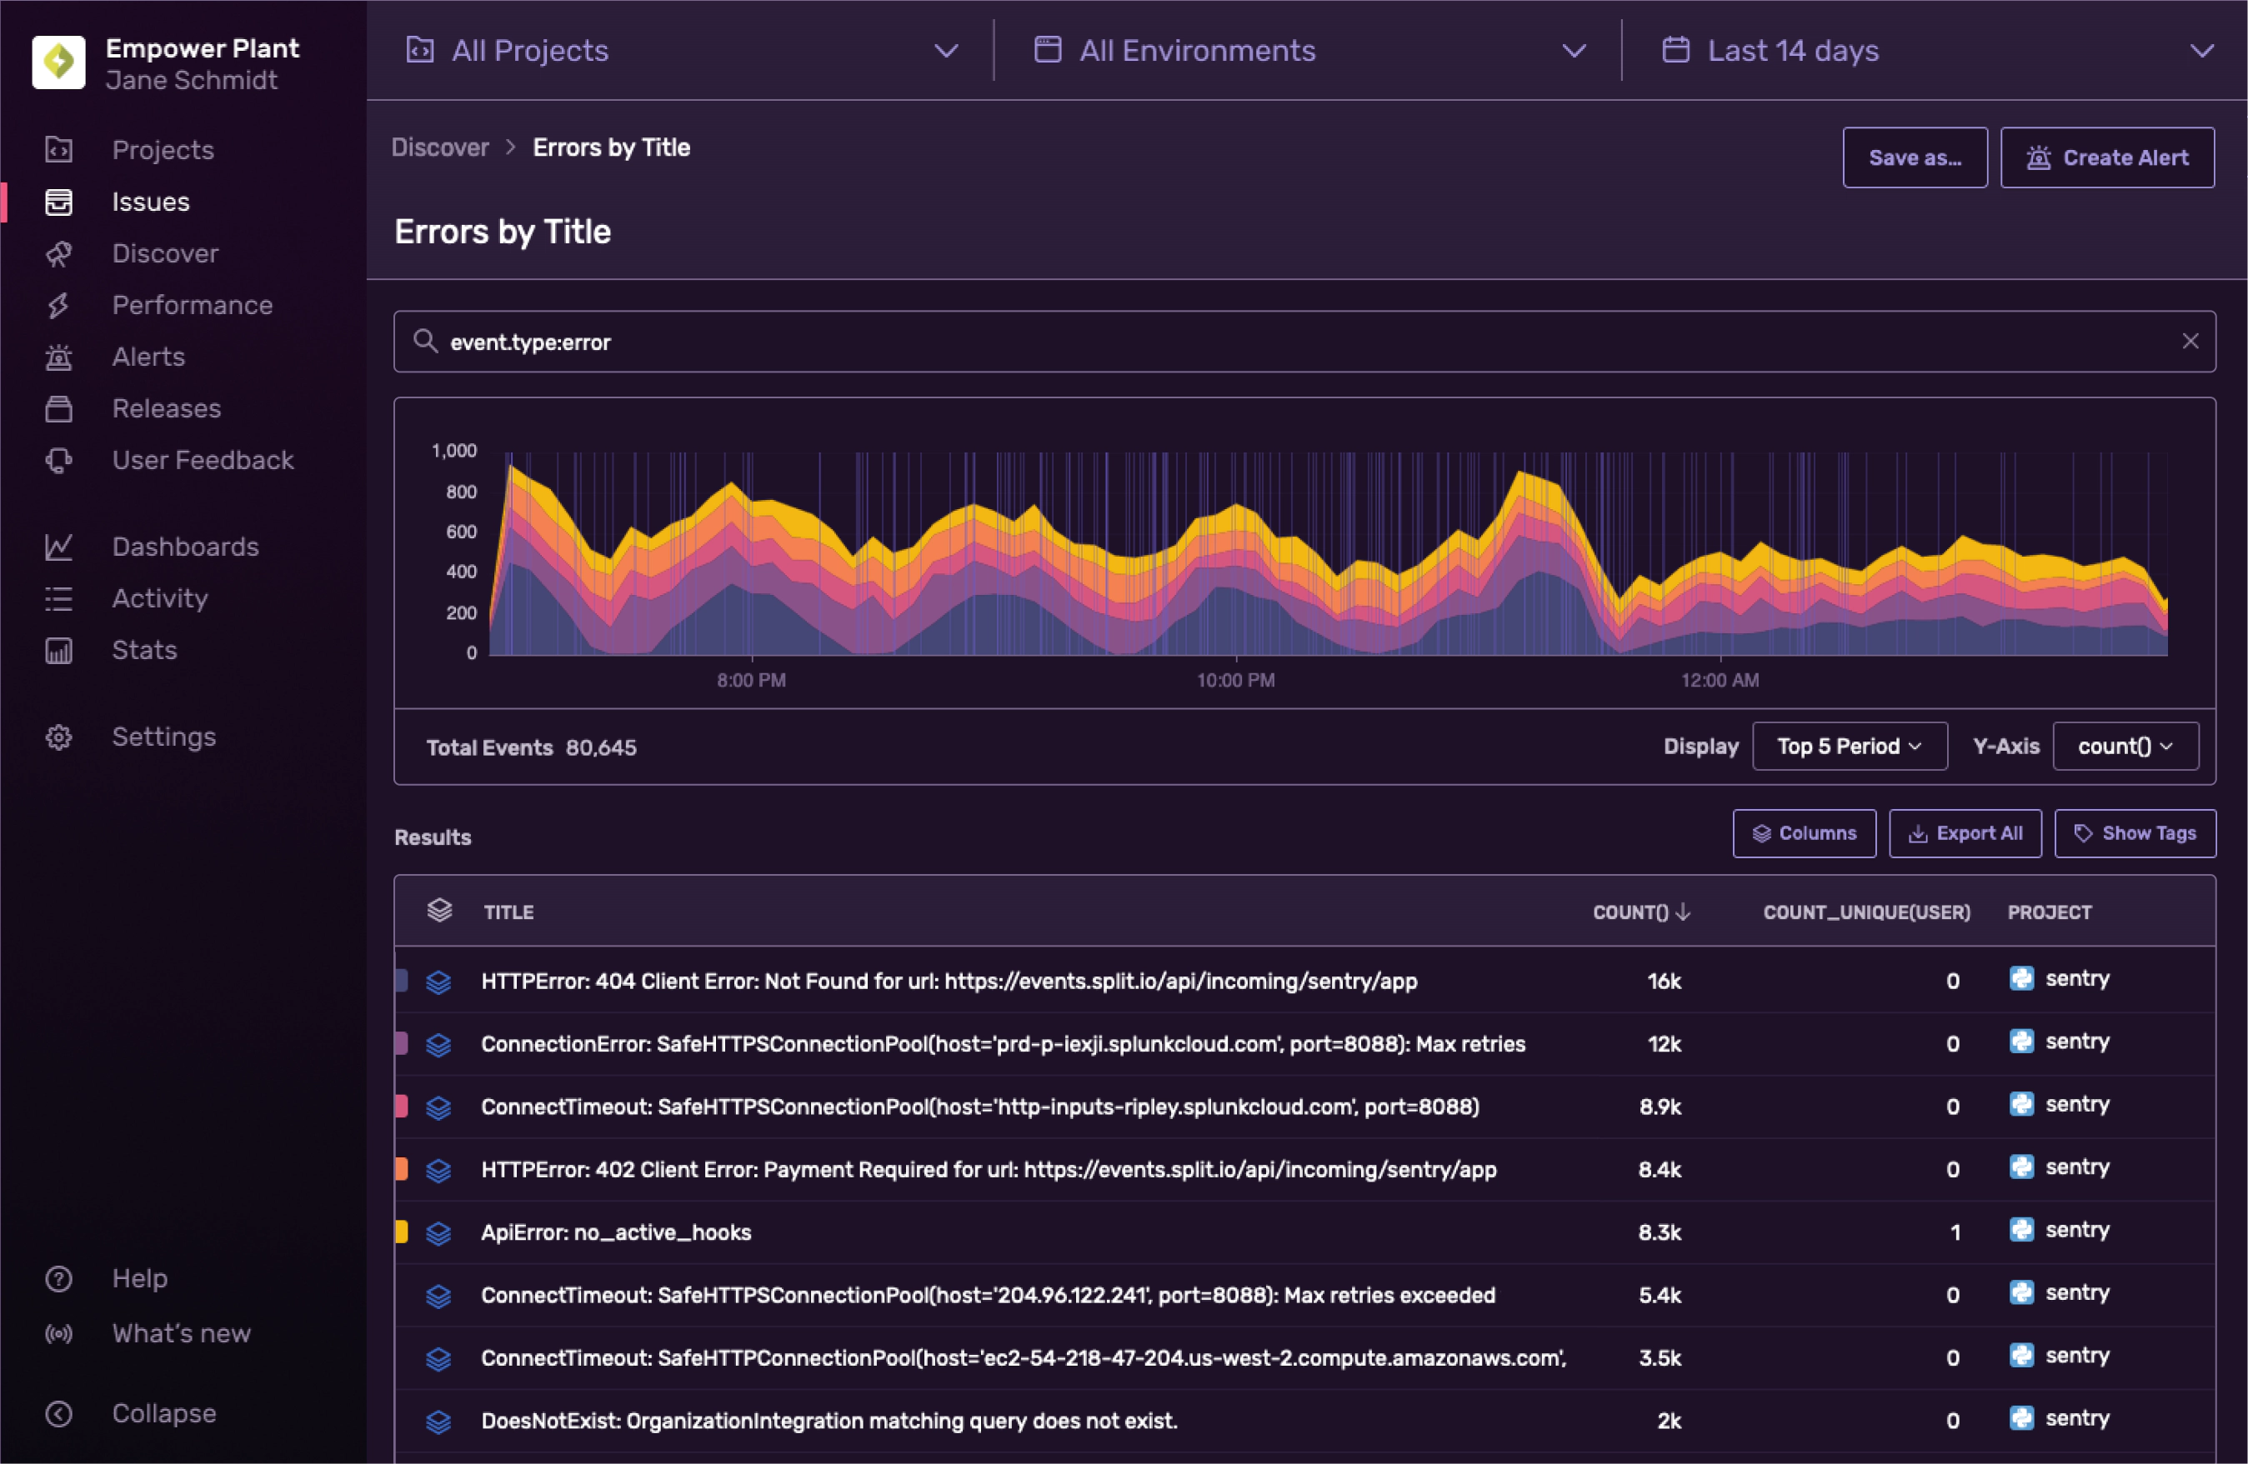Open the Top 5 Period display dropdown

click(x=1849, y=747)
